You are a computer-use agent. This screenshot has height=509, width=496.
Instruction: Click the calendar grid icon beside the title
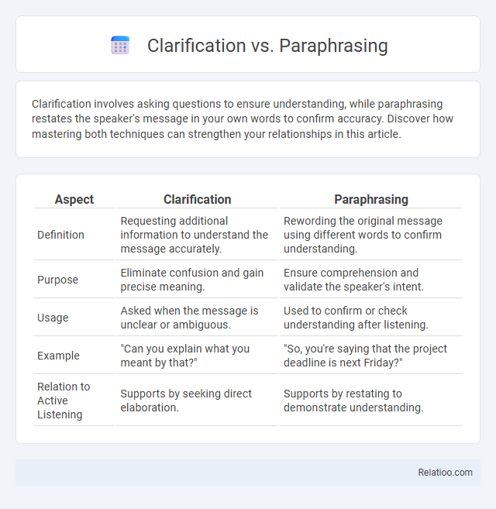(x=120, y=45)
